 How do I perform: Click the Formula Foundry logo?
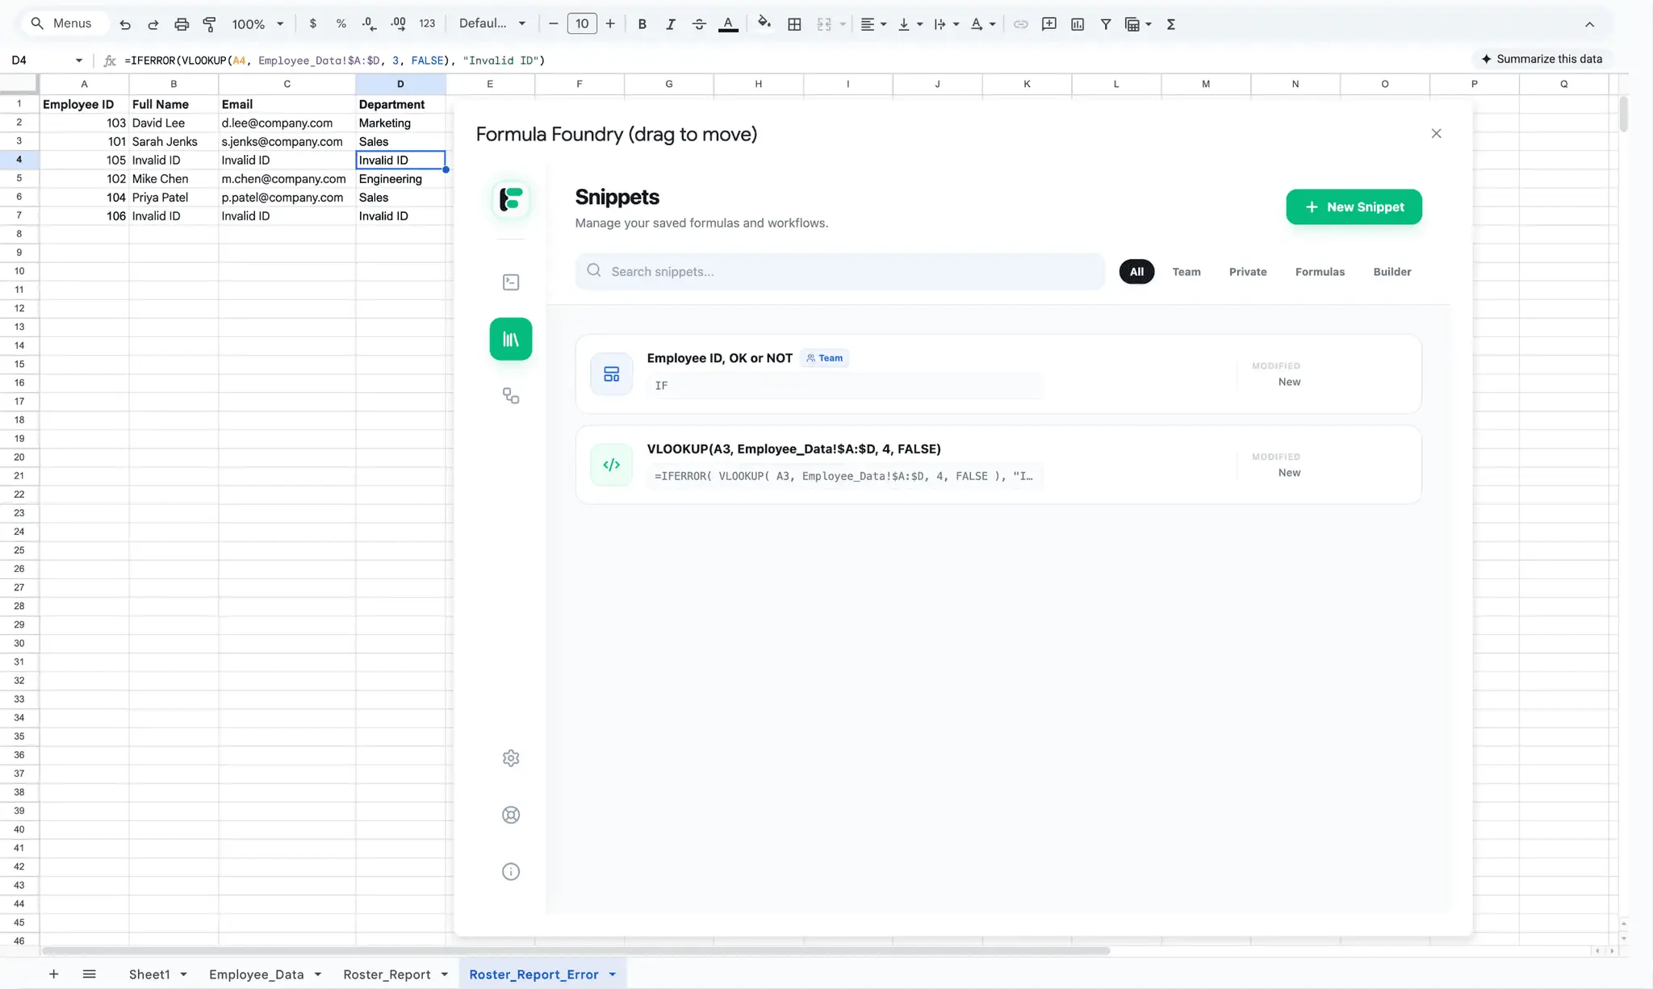[511, 198]
